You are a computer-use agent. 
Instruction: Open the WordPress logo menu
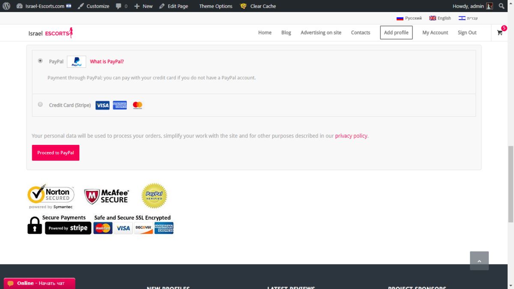coord(6,6)
